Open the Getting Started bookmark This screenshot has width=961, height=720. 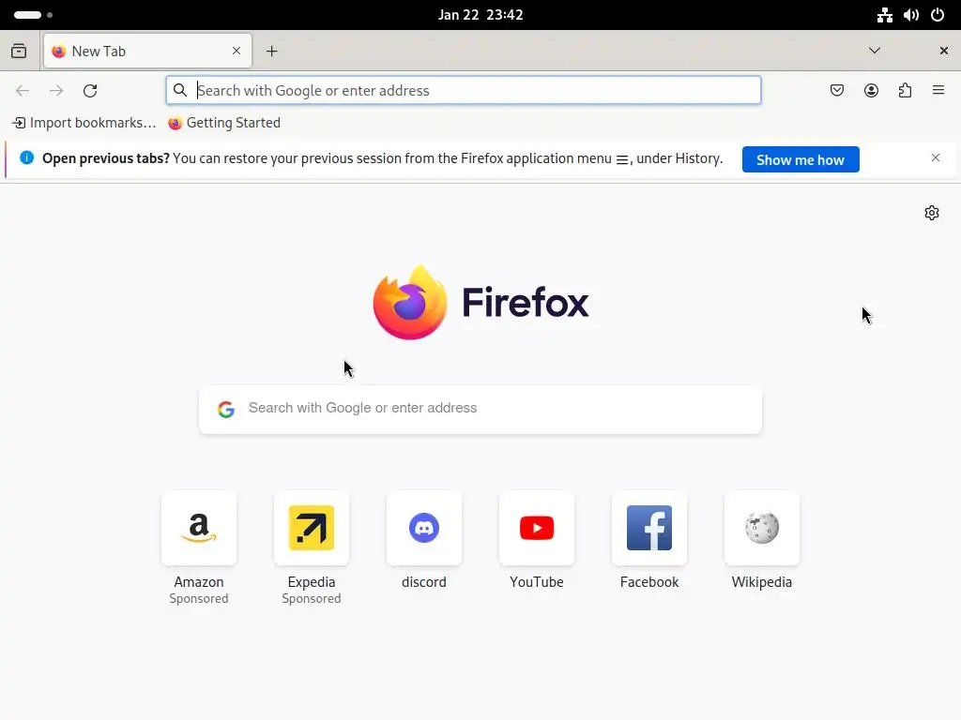pyautogui.click(x=224, y=123)
